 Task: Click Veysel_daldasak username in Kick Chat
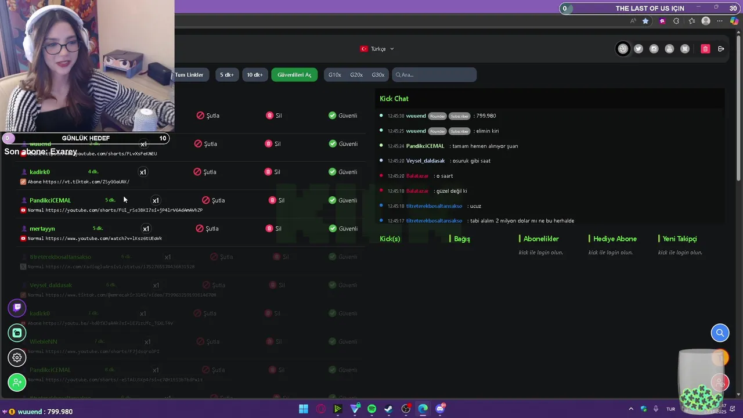(425, 161)
